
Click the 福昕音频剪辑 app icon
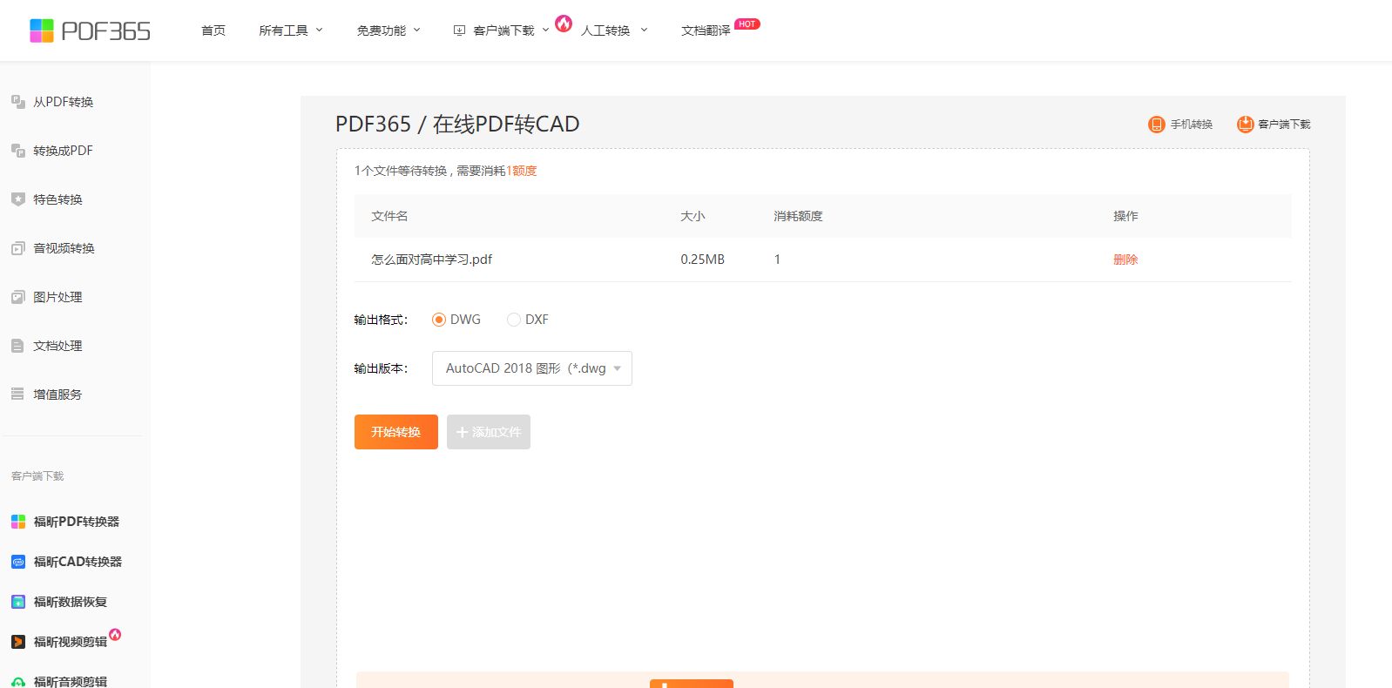[x=18, y=682]
